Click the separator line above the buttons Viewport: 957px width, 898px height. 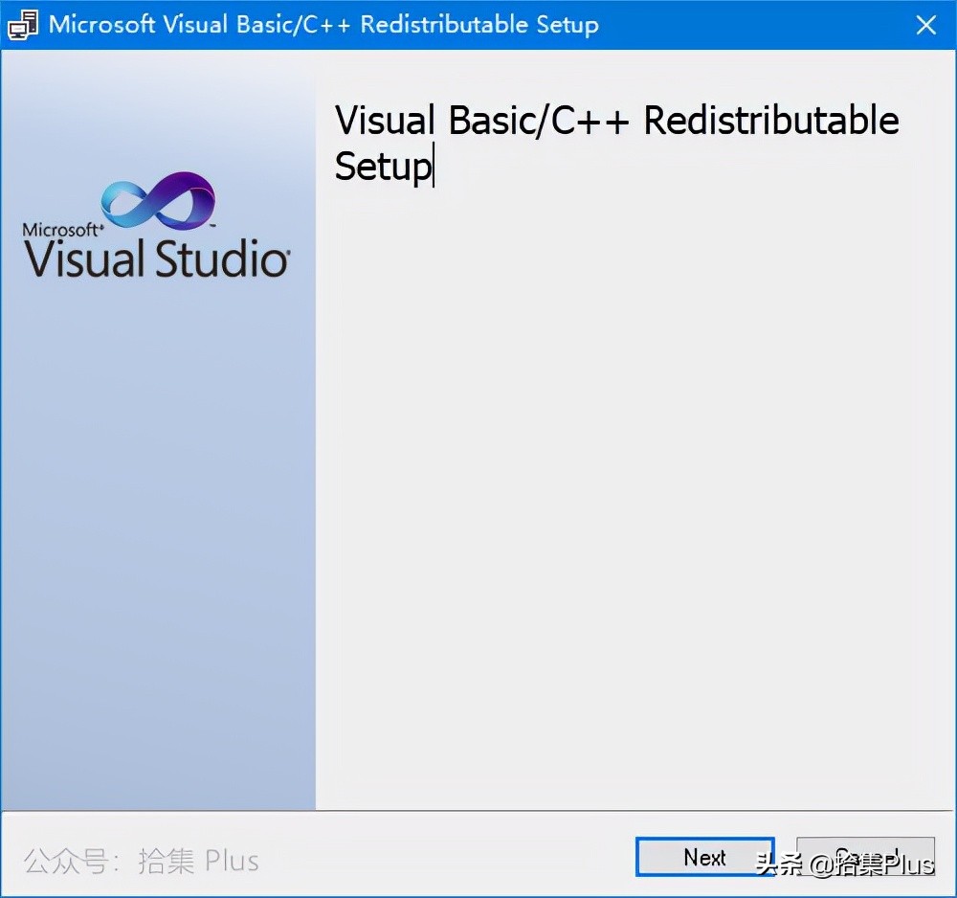(x=478, y=811)
